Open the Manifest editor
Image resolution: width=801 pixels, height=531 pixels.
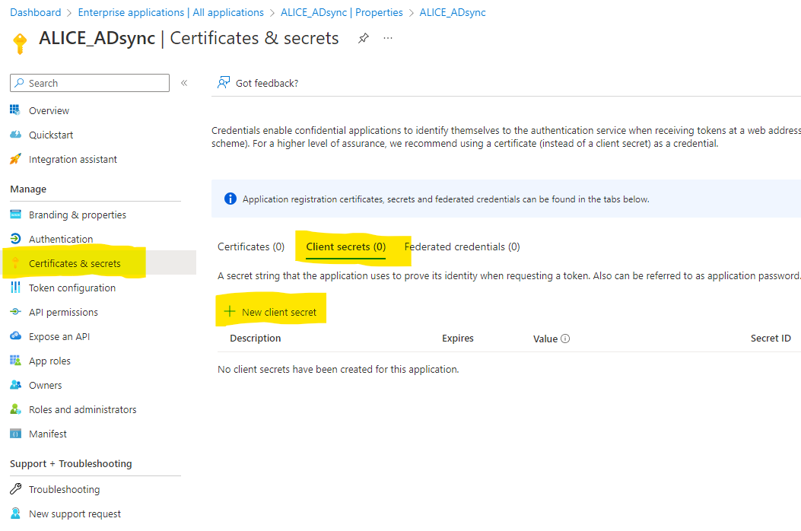(47, 434)
